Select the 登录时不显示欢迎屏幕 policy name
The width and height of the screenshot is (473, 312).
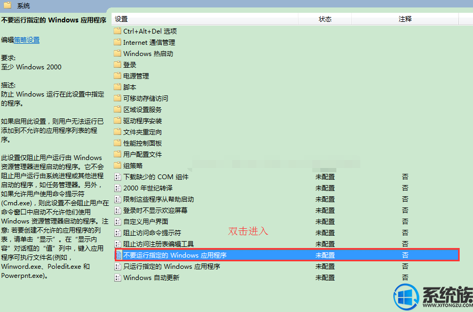(155, 210)
